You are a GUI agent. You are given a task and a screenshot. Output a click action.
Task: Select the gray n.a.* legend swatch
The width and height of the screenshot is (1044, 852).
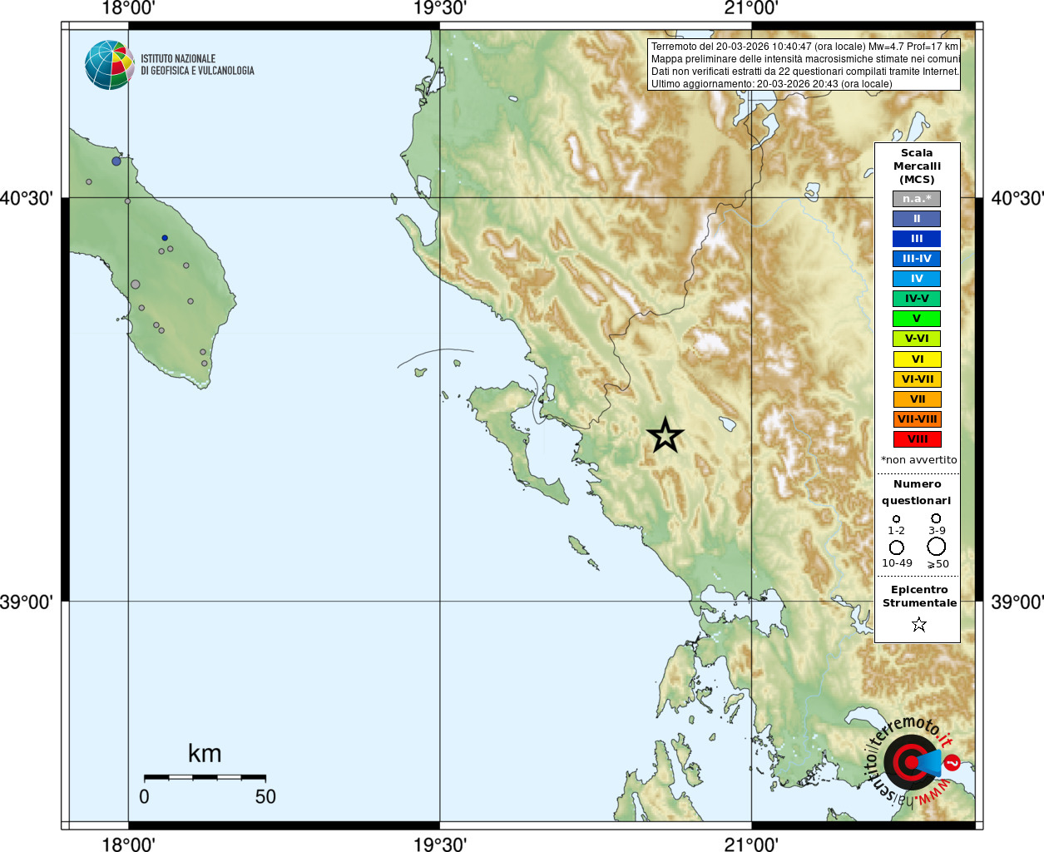coord(917,199)
